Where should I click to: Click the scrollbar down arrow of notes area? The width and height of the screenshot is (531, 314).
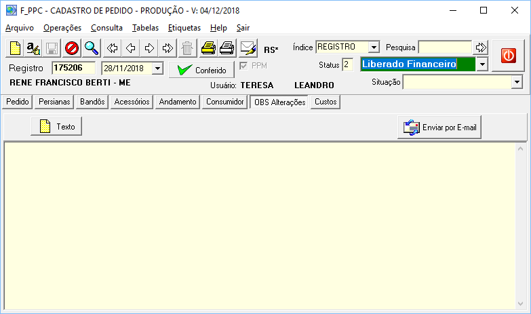521,304
